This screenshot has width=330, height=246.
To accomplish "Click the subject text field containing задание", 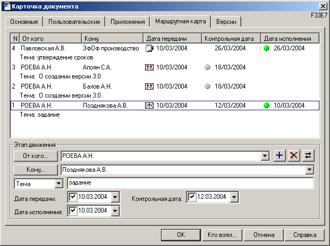I will coord(190,183).
